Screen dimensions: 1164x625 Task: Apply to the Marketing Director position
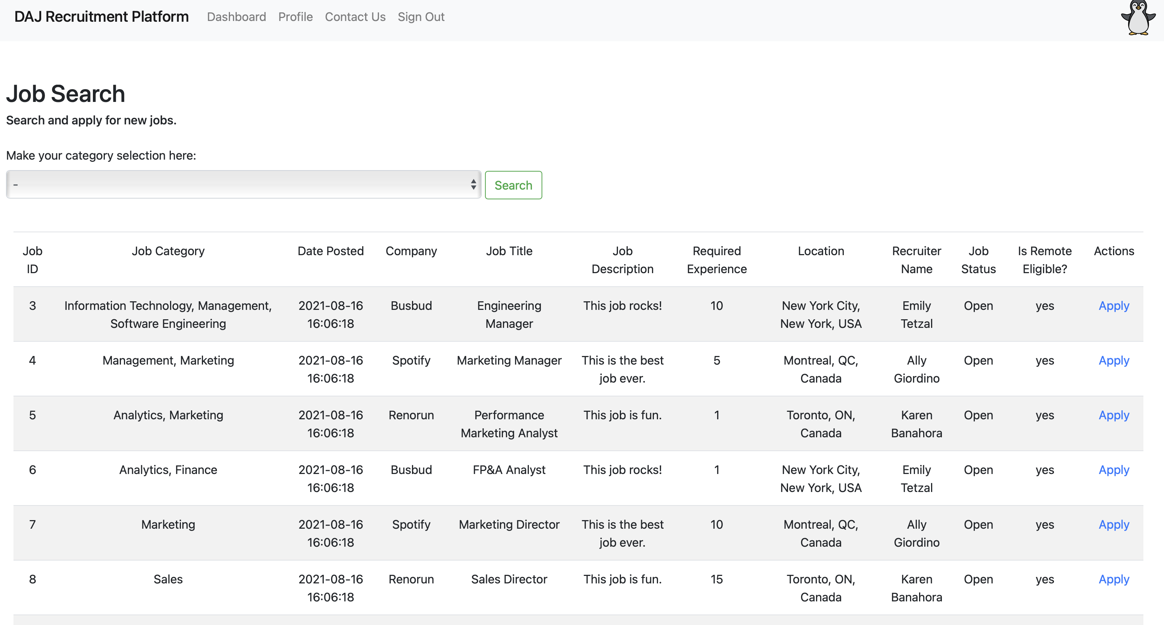[x=1113, y=525]
